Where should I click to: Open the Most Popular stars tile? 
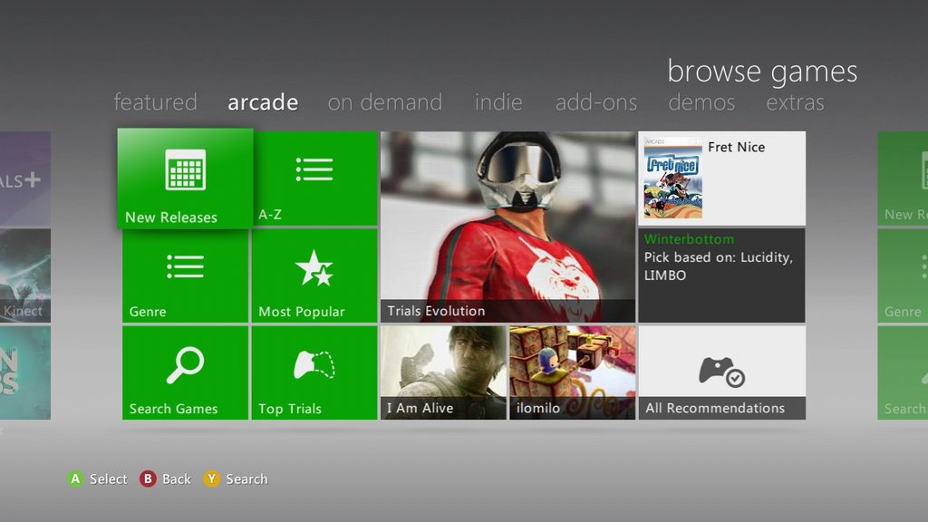pyautogui.click(x=314, y=275)
